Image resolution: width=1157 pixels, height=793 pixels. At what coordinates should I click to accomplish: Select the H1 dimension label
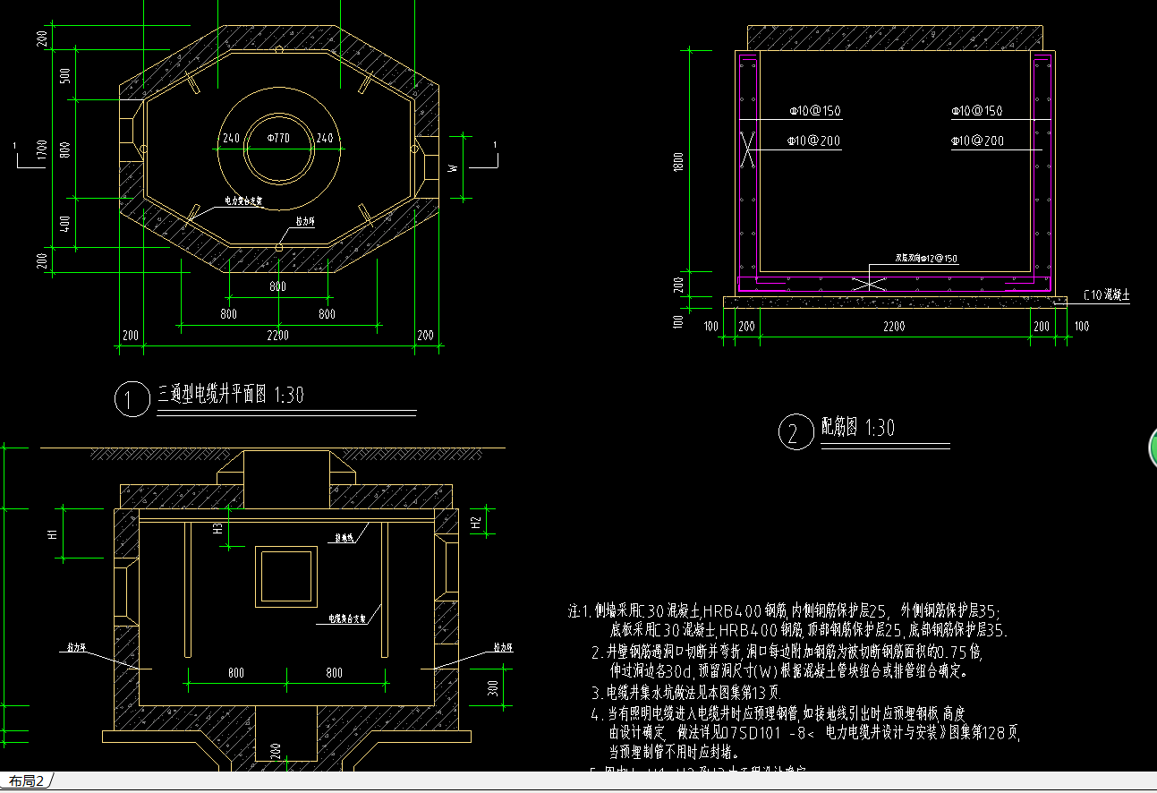(x=53, y=534)
